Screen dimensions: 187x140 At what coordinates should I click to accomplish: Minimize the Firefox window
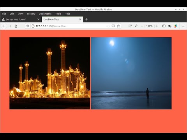click(x=176, y=9)
